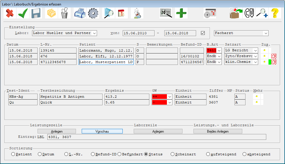Select Scheinart sorting radio button

[x=172, y=154]
